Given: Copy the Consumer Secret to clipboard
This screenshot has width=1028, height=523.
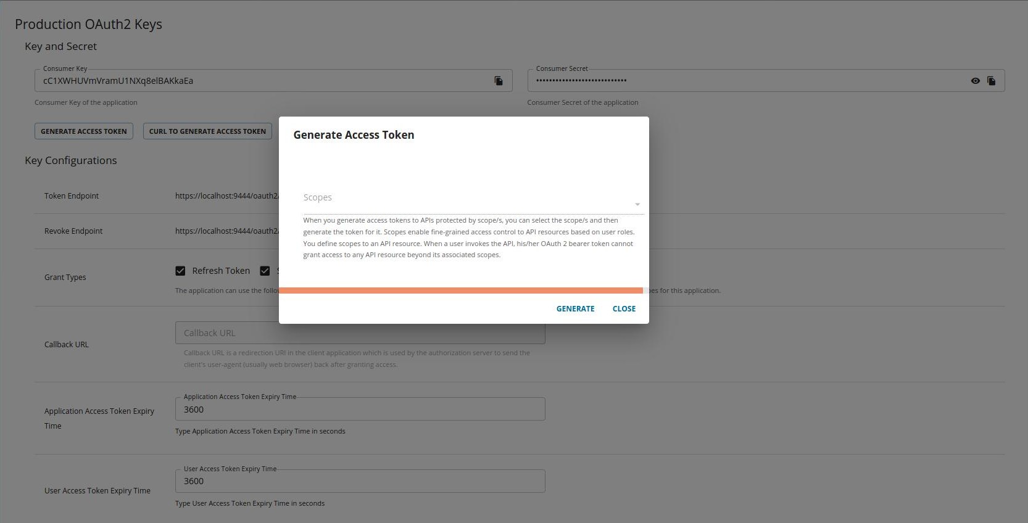Looking at the screenshot, I should tap(991, 81).
